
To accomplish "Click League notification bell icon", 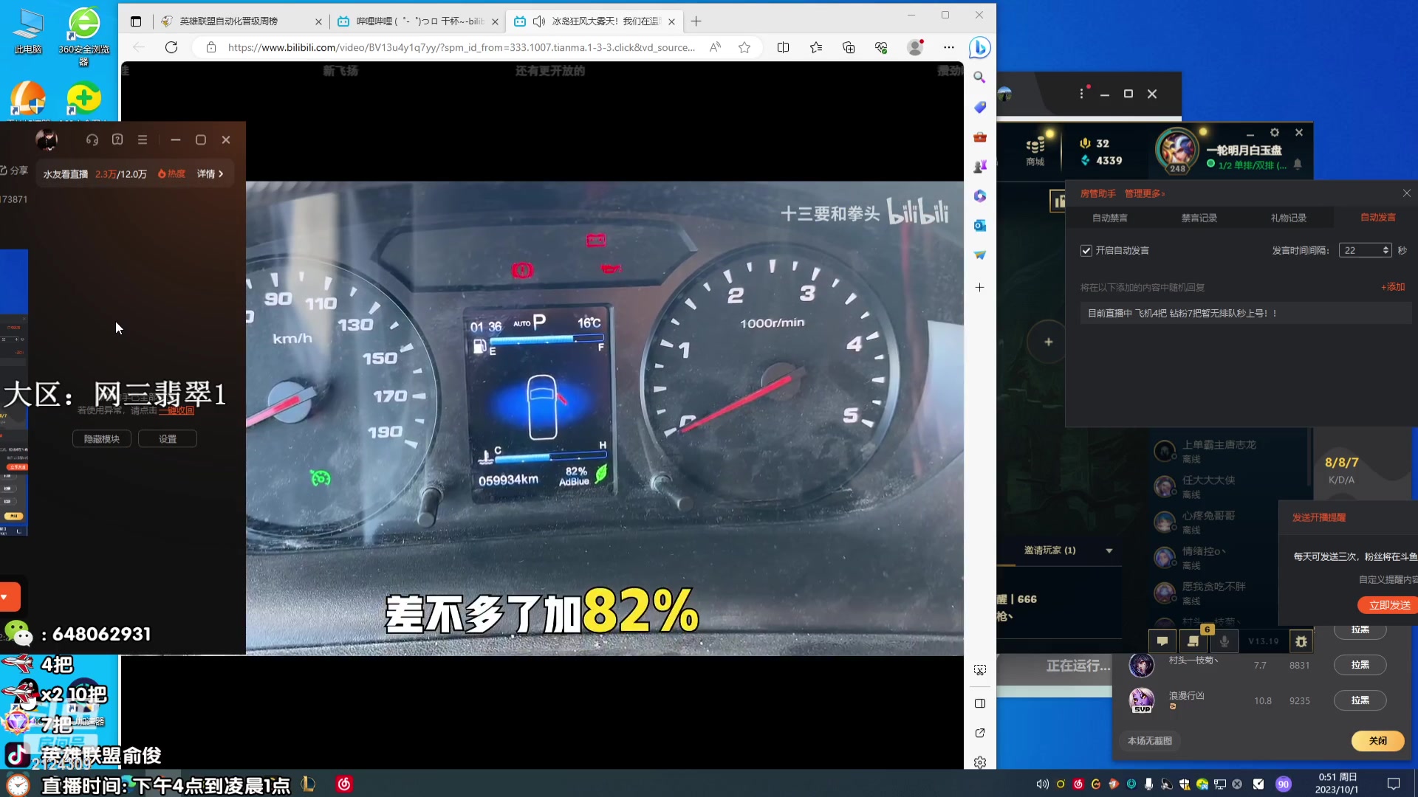I will tap(1298, 164).
